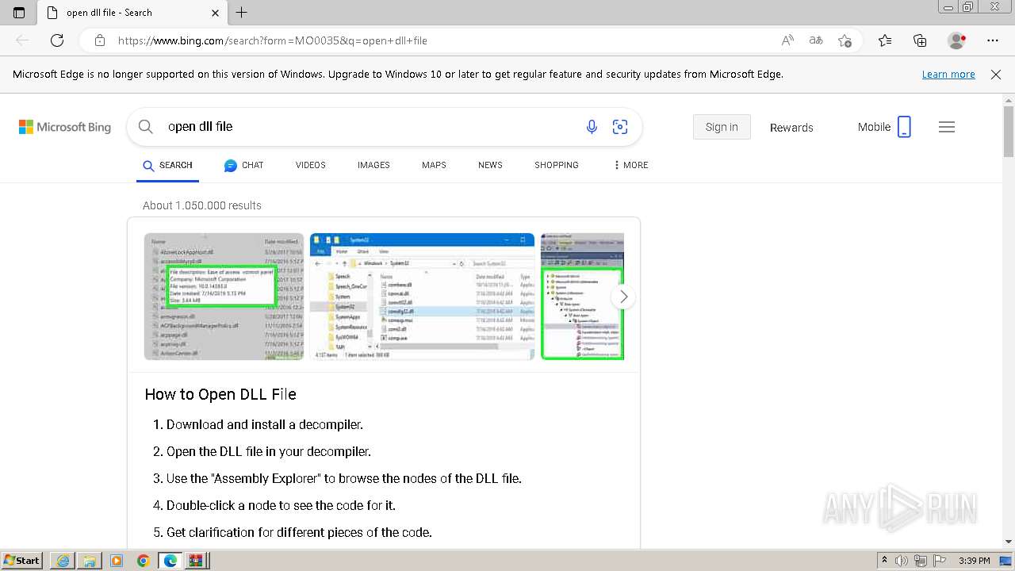This screenshot has width=1015, height=571.
Task: Open MAPS results
Action: tap(434, 165)
